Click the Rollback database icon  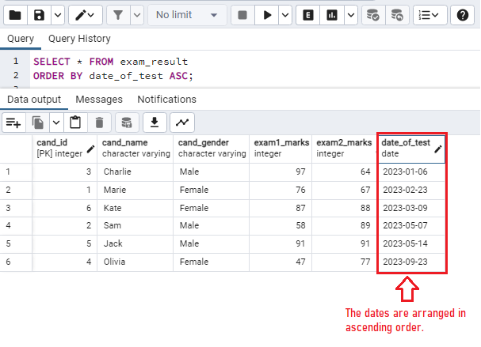click(x=397, y=15)
